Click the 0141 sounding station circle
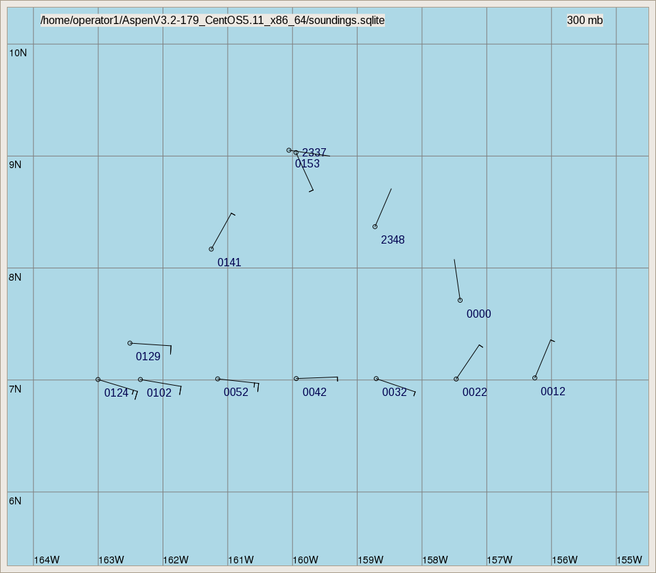Viewport: 656px width, 573px height. click(x=211, y=249)
